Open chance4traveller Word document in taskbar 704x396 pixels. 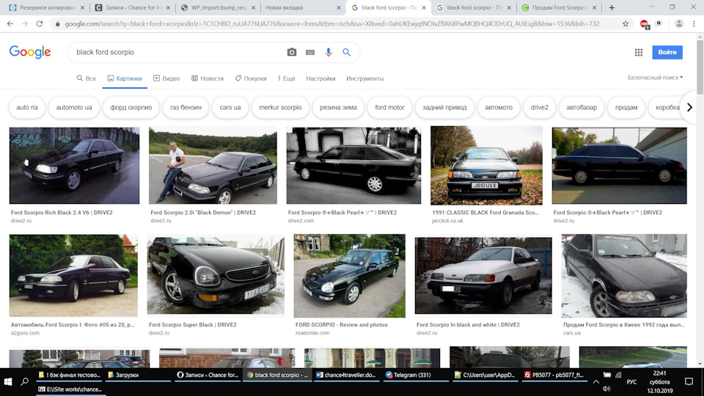345,375
